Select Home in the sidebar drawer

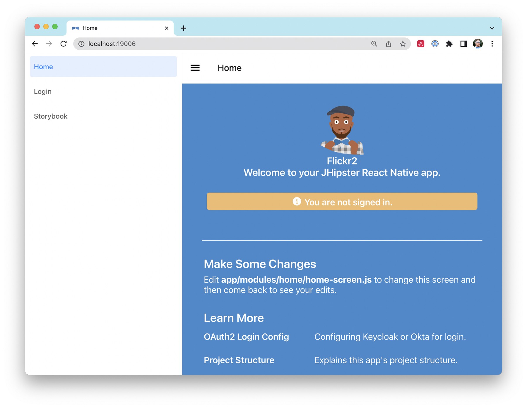103,67
